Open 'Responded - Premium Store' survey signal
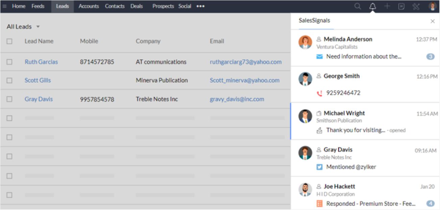The height and width of the screenshot is (210, 440). pyautogui.click(x=371, y=204)
